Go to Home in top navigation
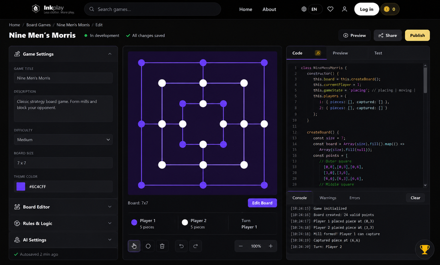Screen dimensions: 440x265 click(246, 9)
